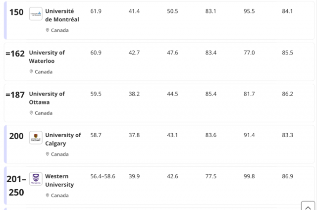317x210 pixels.
Task: Open the University of Ottawa profile link
Action: tap(47, 98)
